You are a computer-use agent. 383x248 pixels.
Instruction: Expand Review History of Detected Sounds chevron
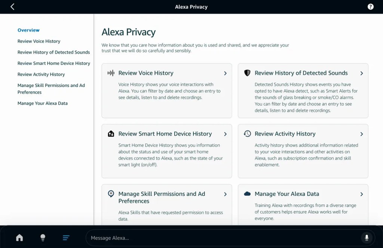tap(361, 73)
